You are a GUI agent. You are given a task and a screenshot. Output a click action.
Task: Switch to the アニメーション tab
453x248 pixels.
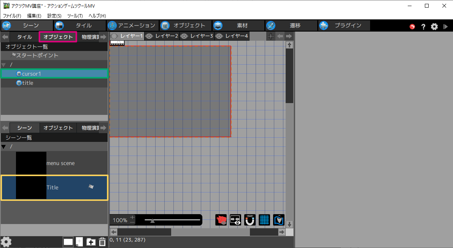[x=132, y=25]
